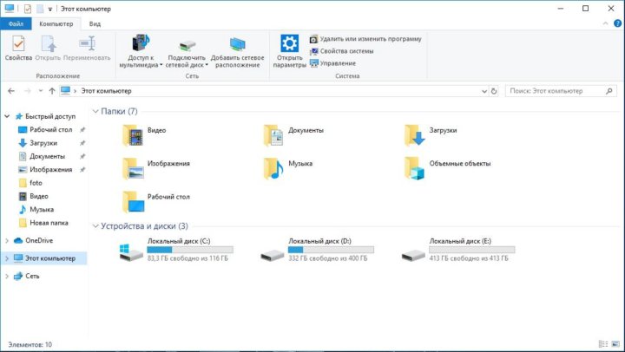Open the address bar history dropdown

click(482, 90)
